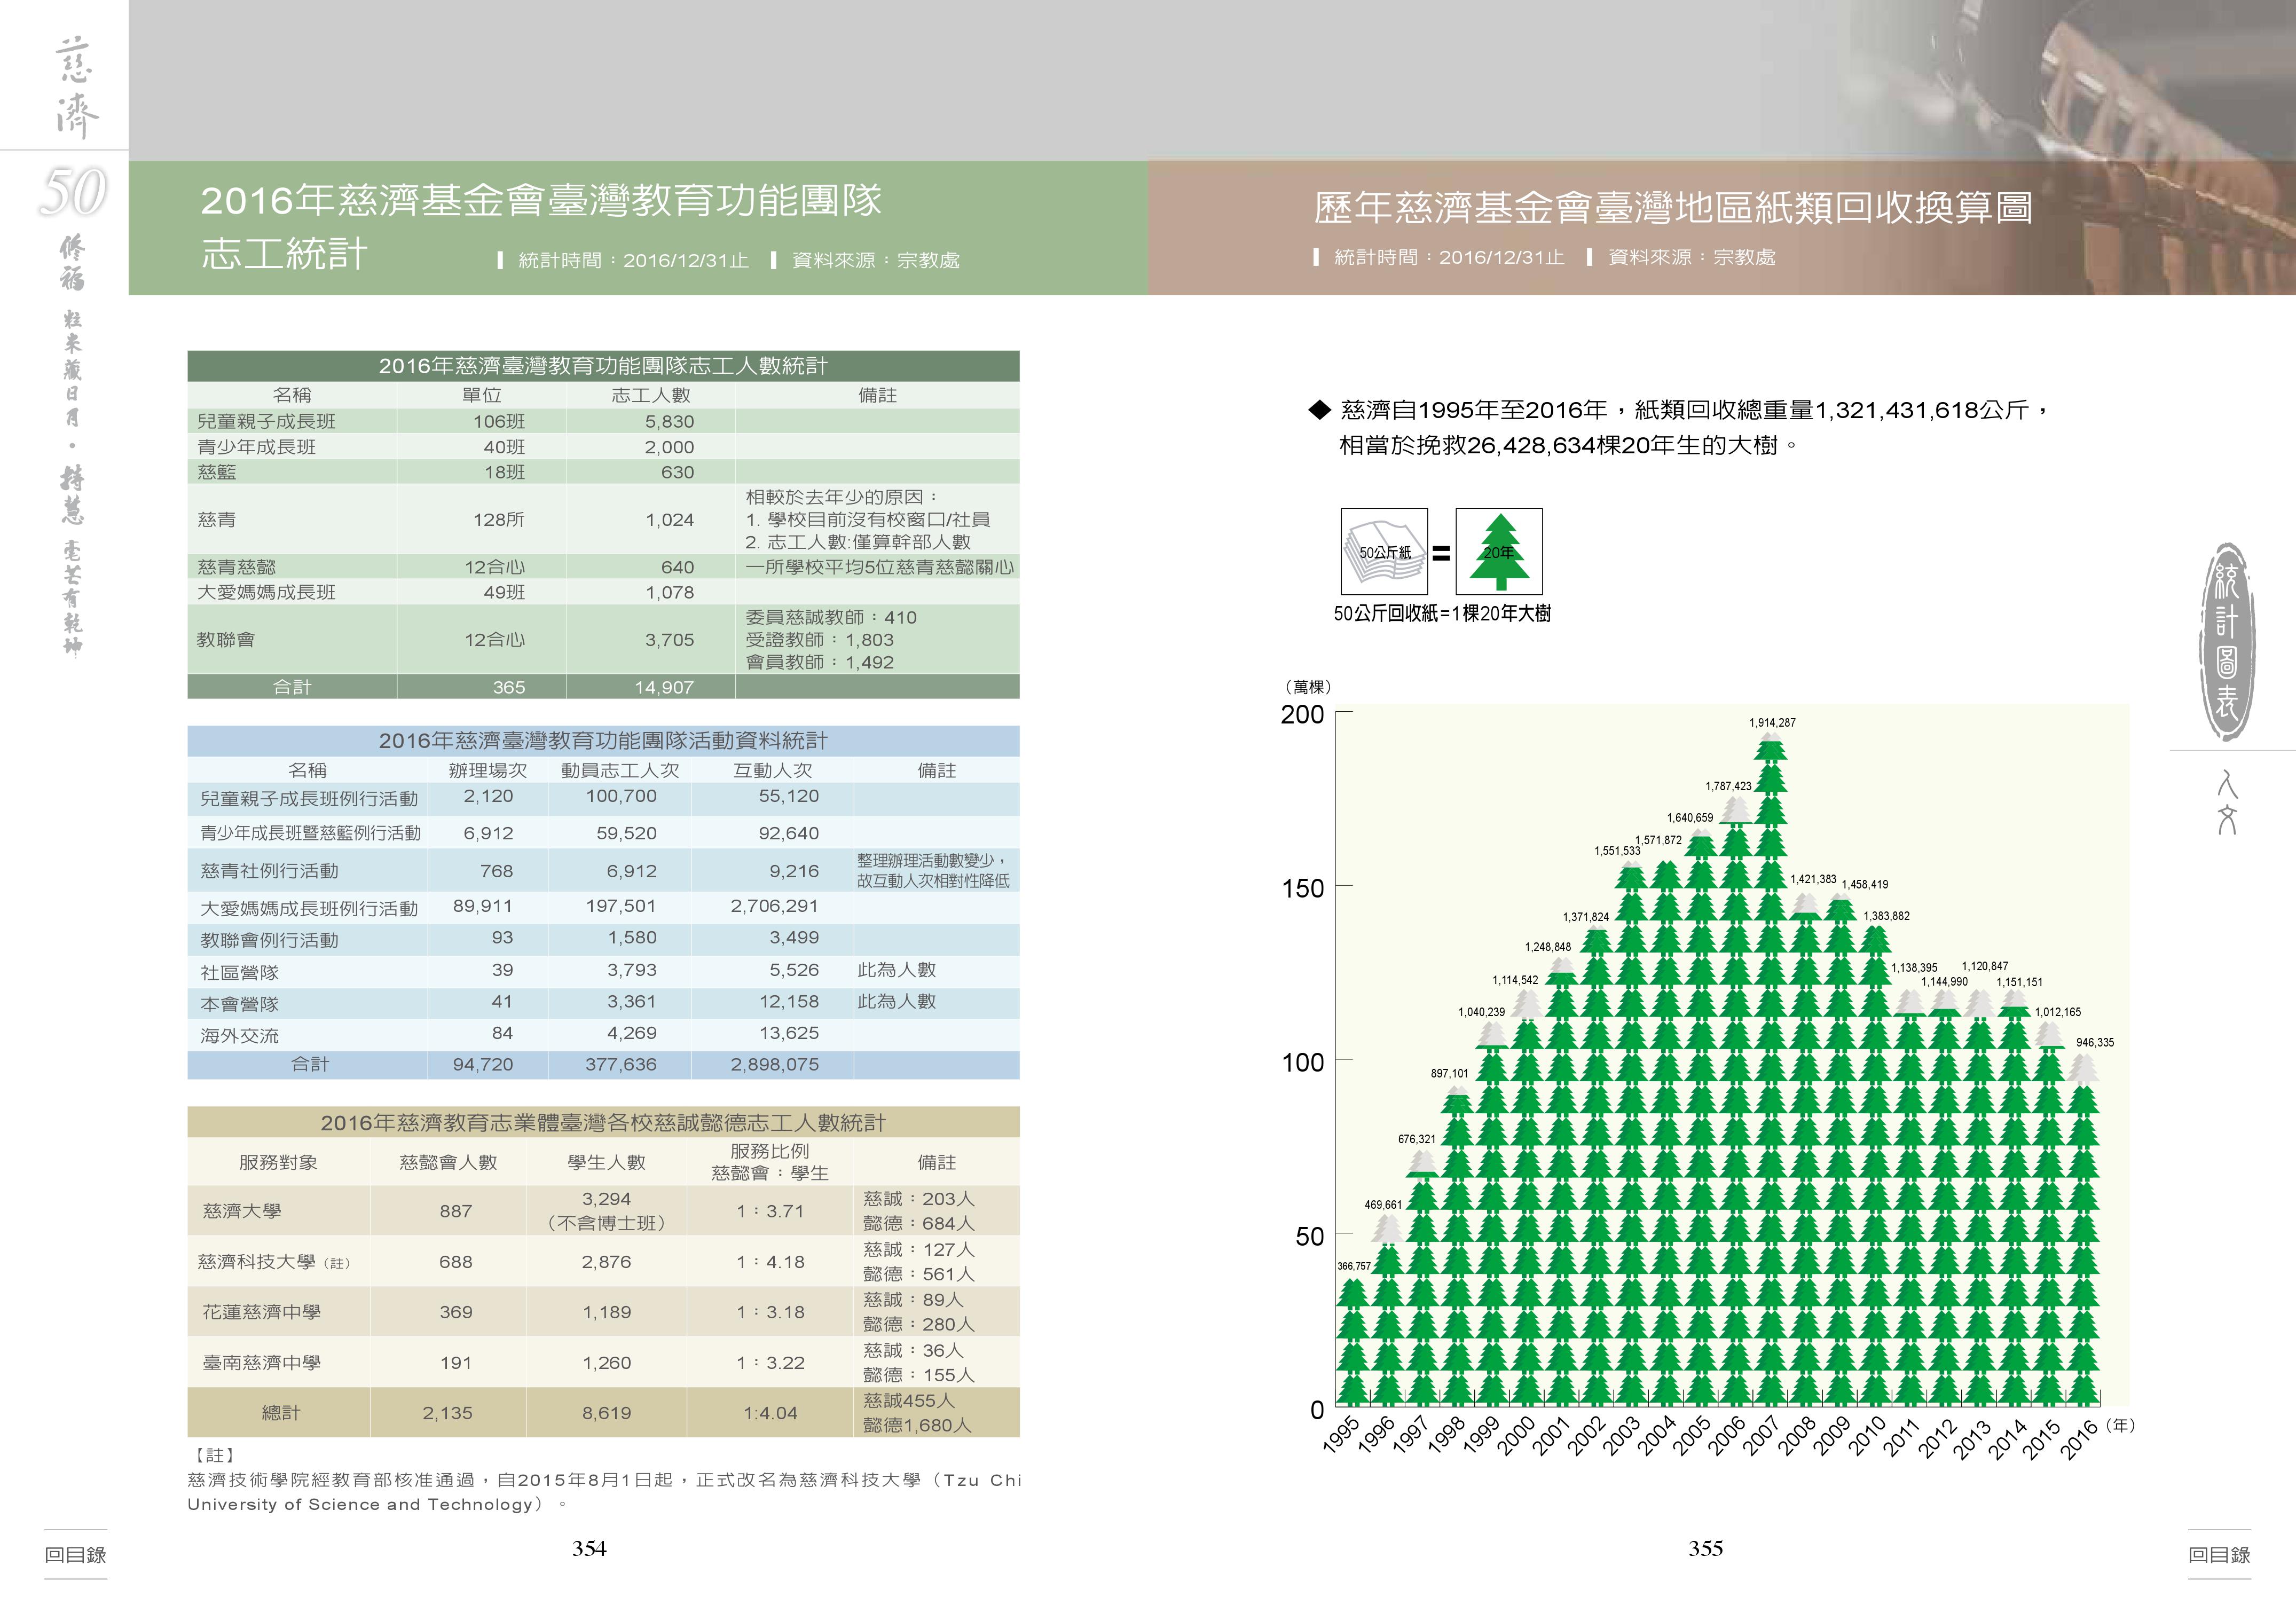Click the 動員志工人次 column header

coord(620,770)
